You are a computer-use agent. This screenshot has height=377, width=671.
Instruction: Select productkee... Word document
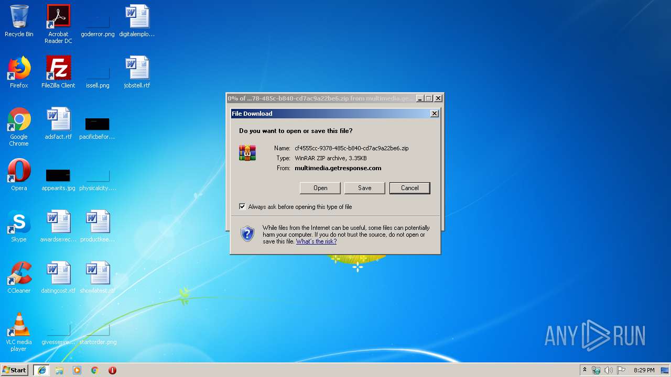(x=98, y=226)
